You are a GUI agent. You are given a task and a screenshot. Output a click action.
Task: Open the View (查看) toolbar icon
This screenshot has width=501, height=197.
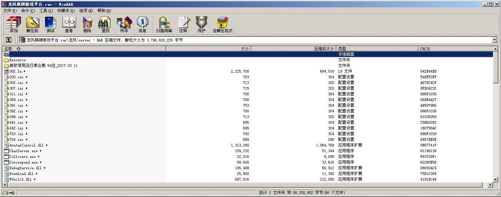point(69,24)
